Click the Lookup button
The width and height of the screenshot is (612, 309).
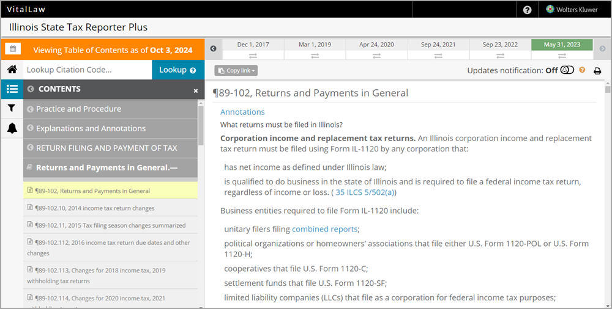pyautogui.click(x=178, y=70)
